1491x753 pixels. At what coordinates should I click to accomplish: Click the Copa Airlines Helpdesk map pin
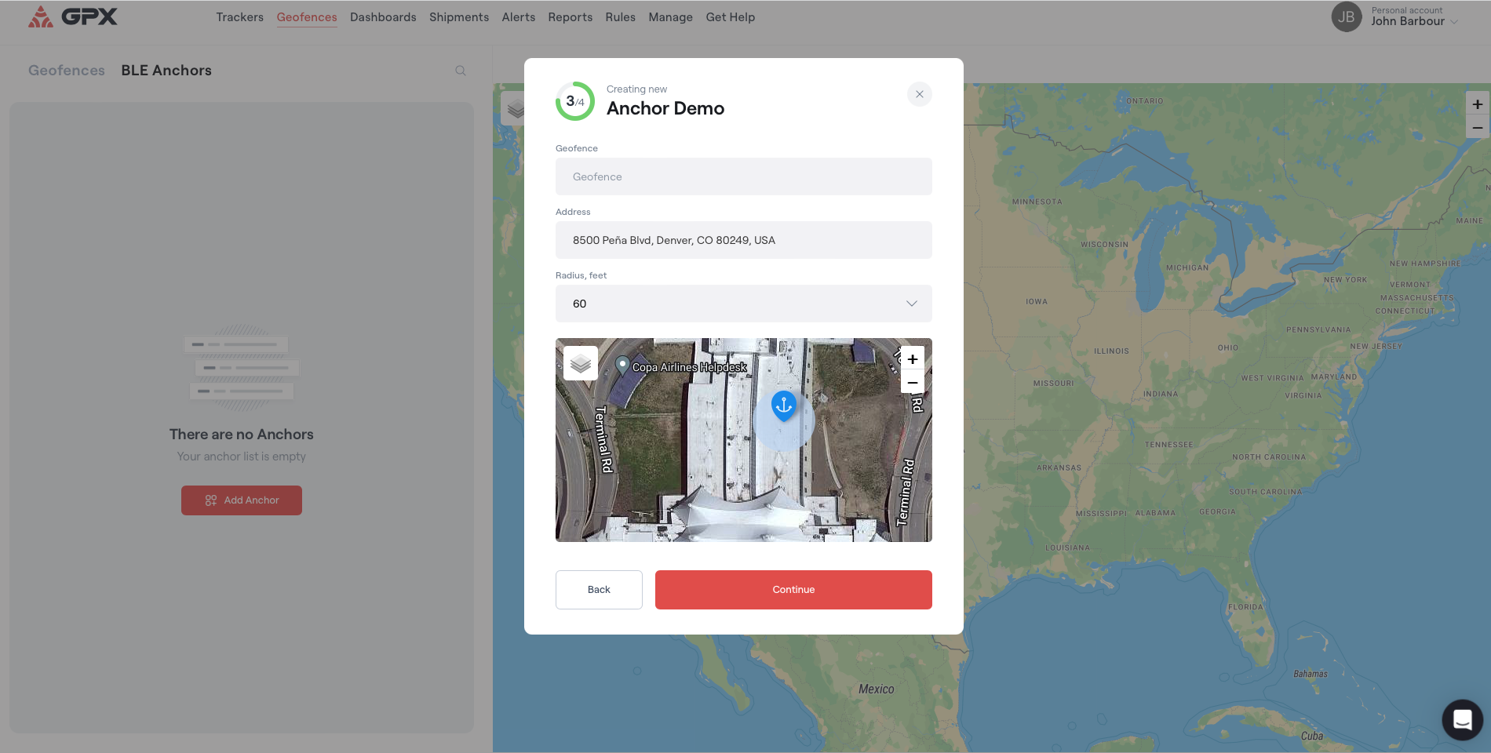[622, 365]
